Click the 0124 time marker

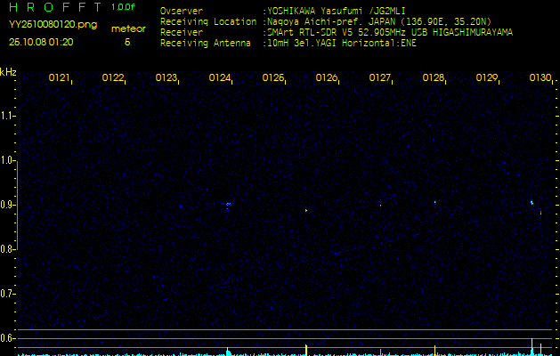219,77
